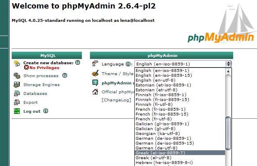Click the Create new database label
Image resolution: width=257 pixels, height=166 pixels.
pyautogui.click(x=48, y=63)
